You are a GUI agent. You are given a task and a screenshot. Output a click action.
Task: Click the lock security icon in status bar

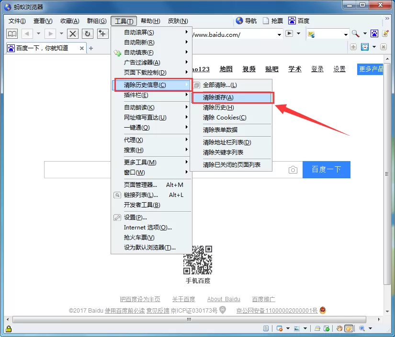coord(8,329)
